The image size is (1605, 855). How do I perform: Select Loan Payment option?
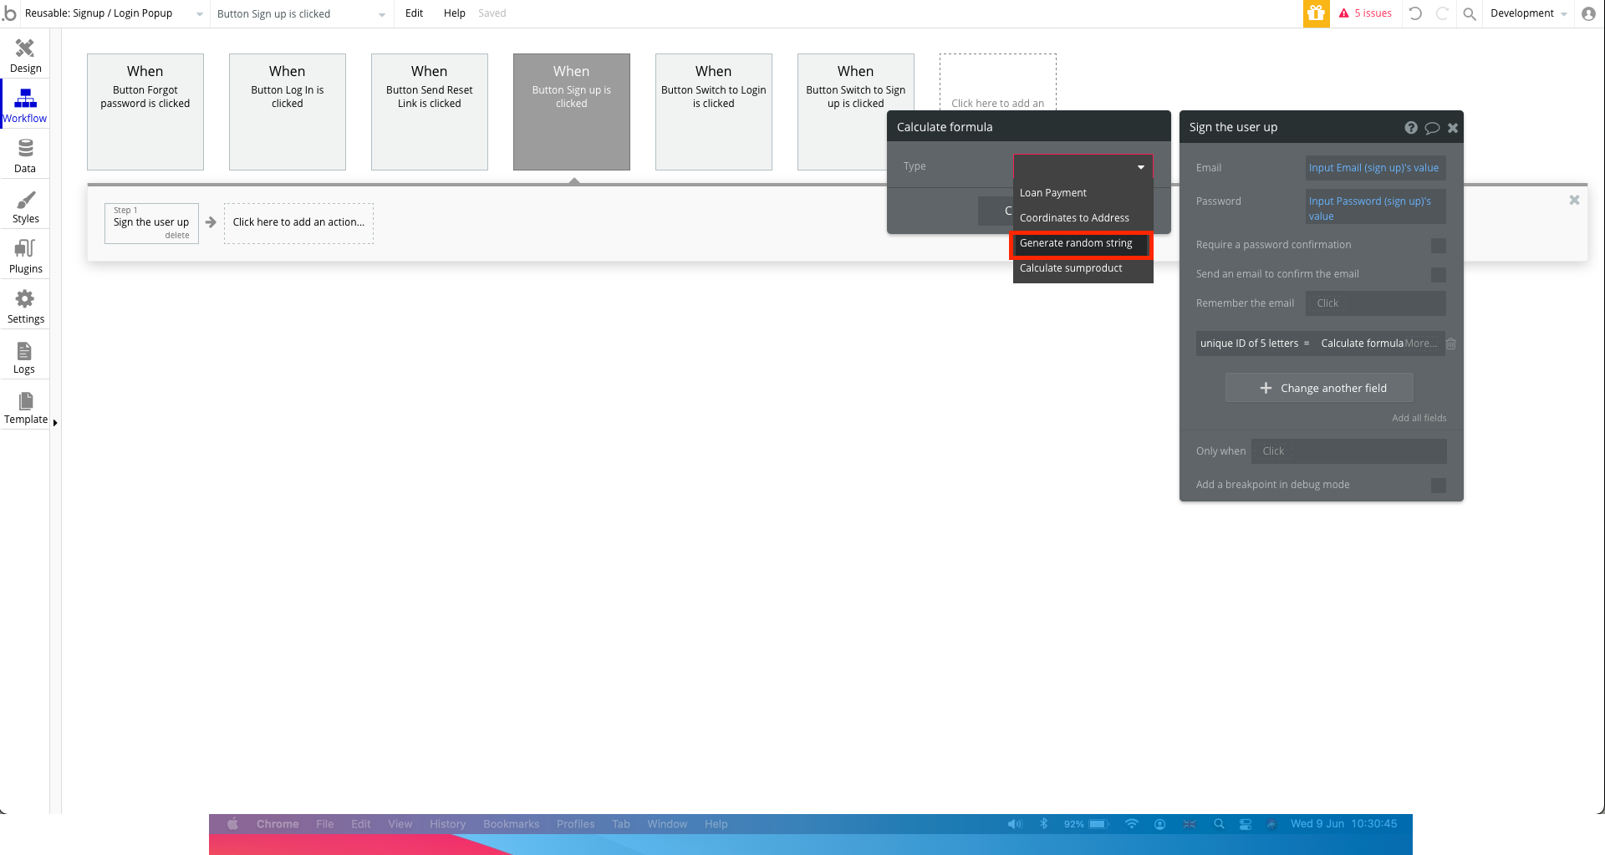(1083, 193)
